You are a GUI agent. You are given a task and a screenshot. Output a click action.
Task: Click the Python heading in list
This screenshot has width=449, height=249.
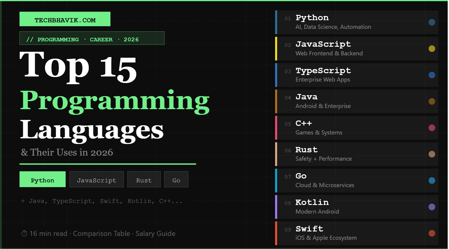[312, 18]
